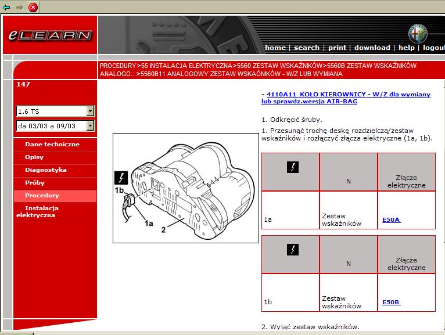Open Instalacja elektryczna menu item
The height and width of the screenshot is (335, 445).
click(x=37, y=211)
